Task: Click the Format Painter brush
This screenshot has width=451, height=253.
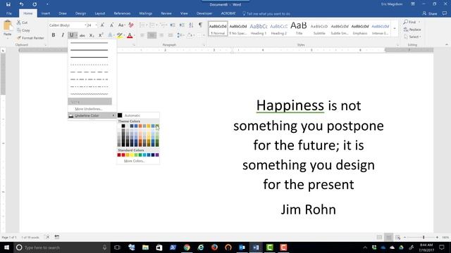Action: [x=19, y=37]
